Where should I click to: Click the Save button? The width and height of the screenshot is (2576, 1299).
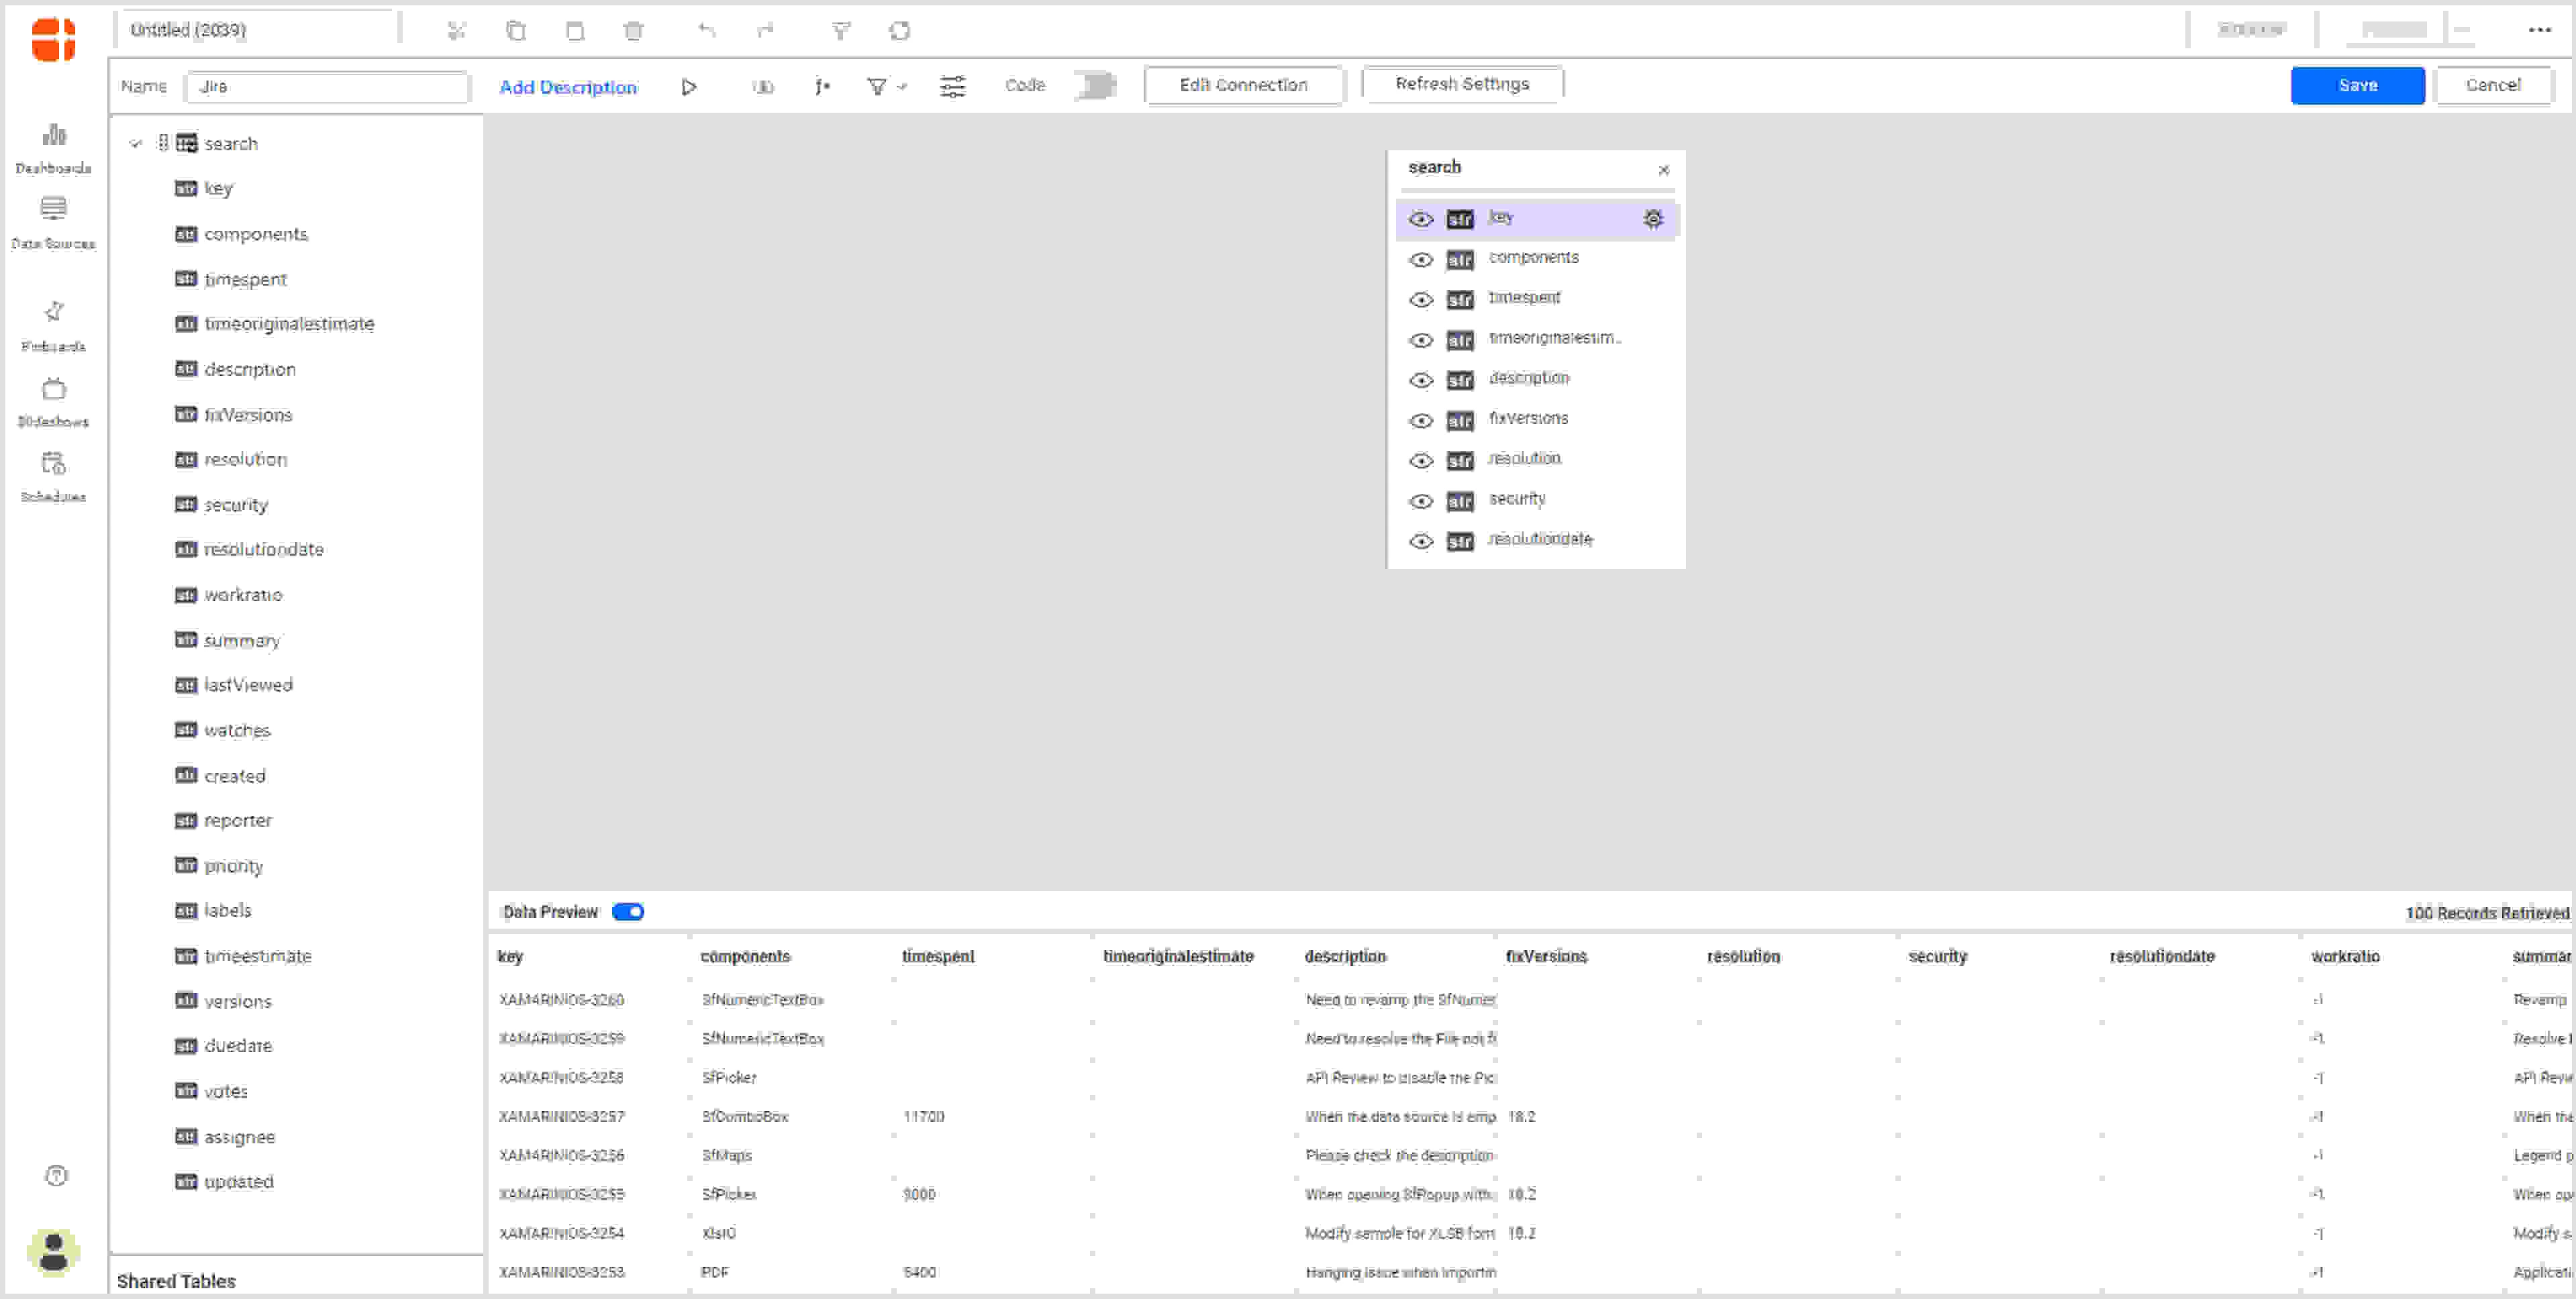click(x=2356, y=86)
